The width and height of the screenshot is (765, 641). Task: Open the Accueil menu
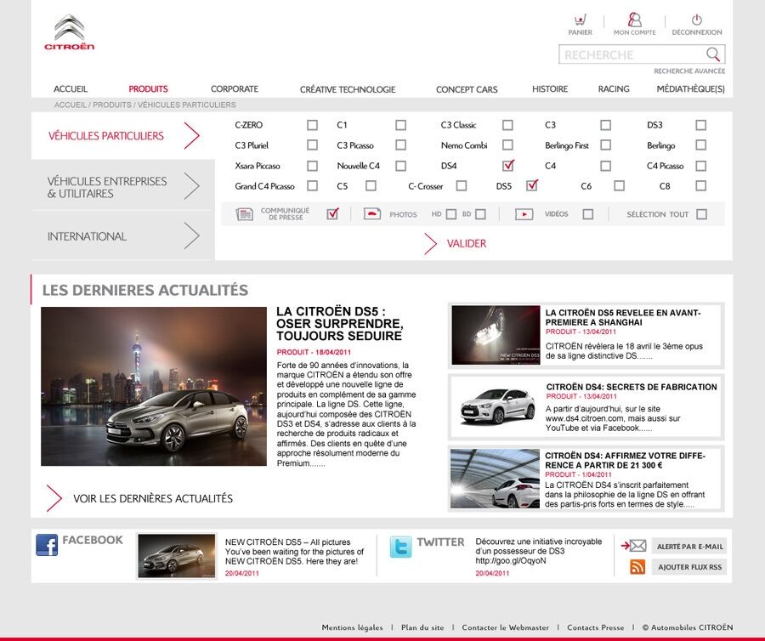point(71,88)
